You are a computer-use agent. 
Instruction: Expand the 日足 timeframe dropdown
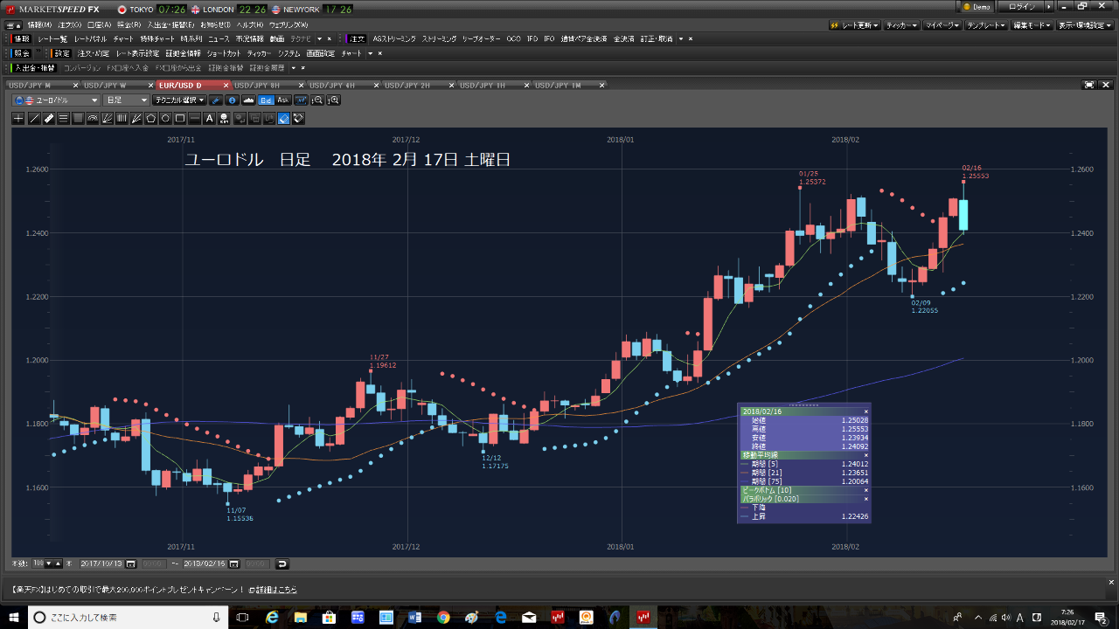tap(126, 100)
